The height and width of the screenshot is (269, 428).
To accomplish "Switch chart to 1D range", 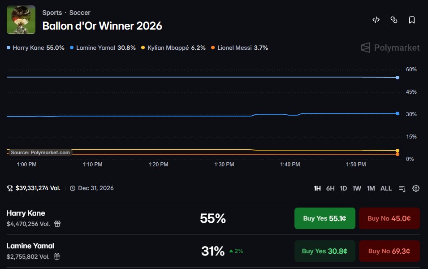I will pyautogui.click(x=343, y=188).
